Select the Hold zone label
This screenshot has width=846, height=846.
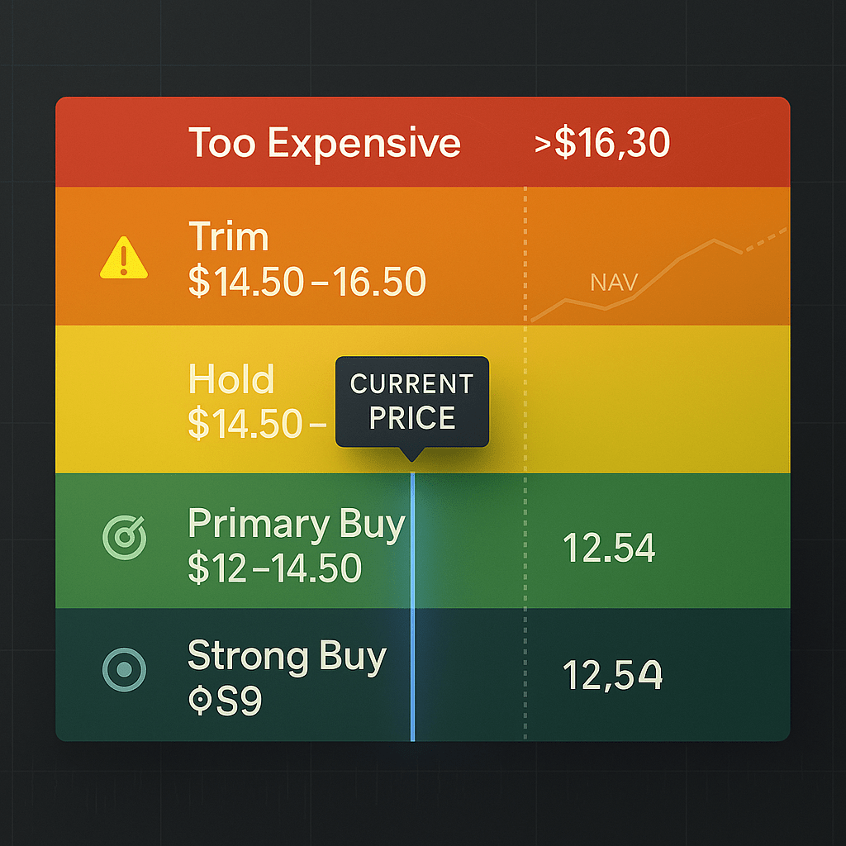point(231,380)
